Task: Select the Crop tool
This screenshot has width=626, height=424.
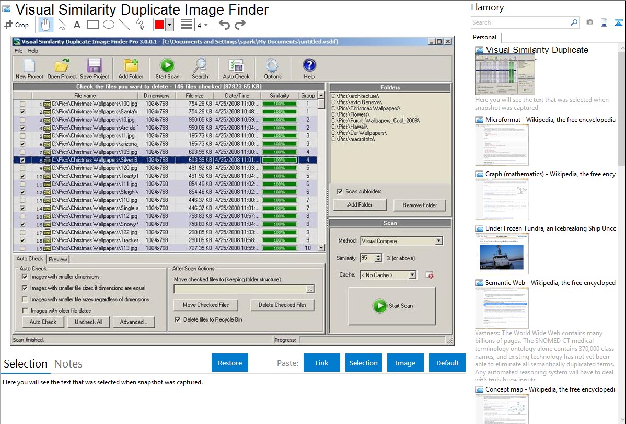Action: (16, 25)
